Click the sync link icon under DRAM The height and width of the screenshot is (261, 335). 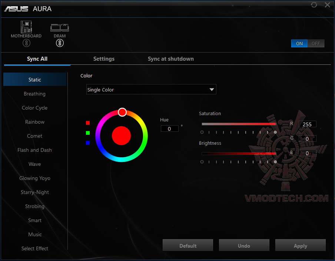click(59, 43)
